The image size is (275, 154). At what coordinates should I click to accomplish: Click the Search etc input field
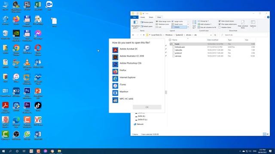tap(244, 35)
